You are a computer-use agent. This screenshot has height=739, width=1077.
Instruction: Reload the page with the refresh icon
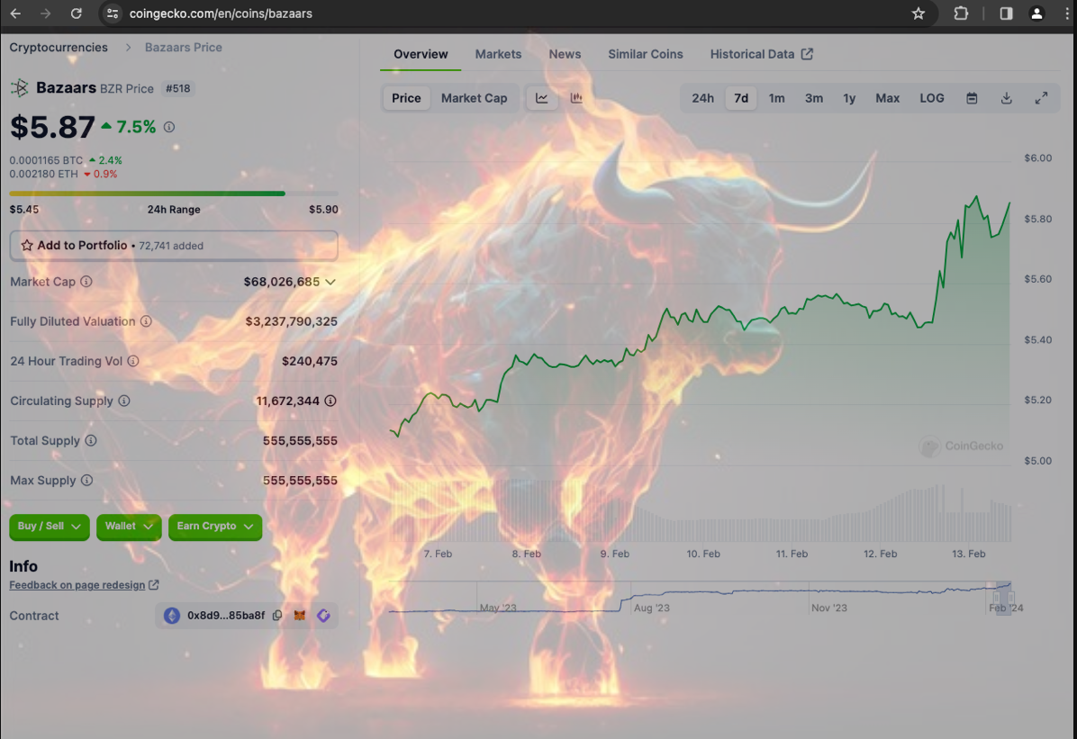pos(77,13)
